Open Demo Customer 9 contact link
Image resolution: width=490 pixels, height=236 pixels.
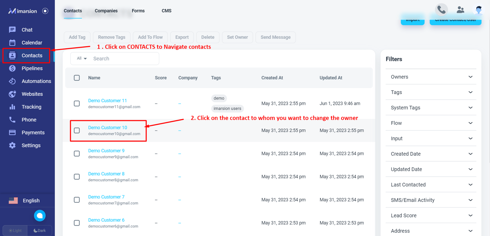tap(106, 151)
